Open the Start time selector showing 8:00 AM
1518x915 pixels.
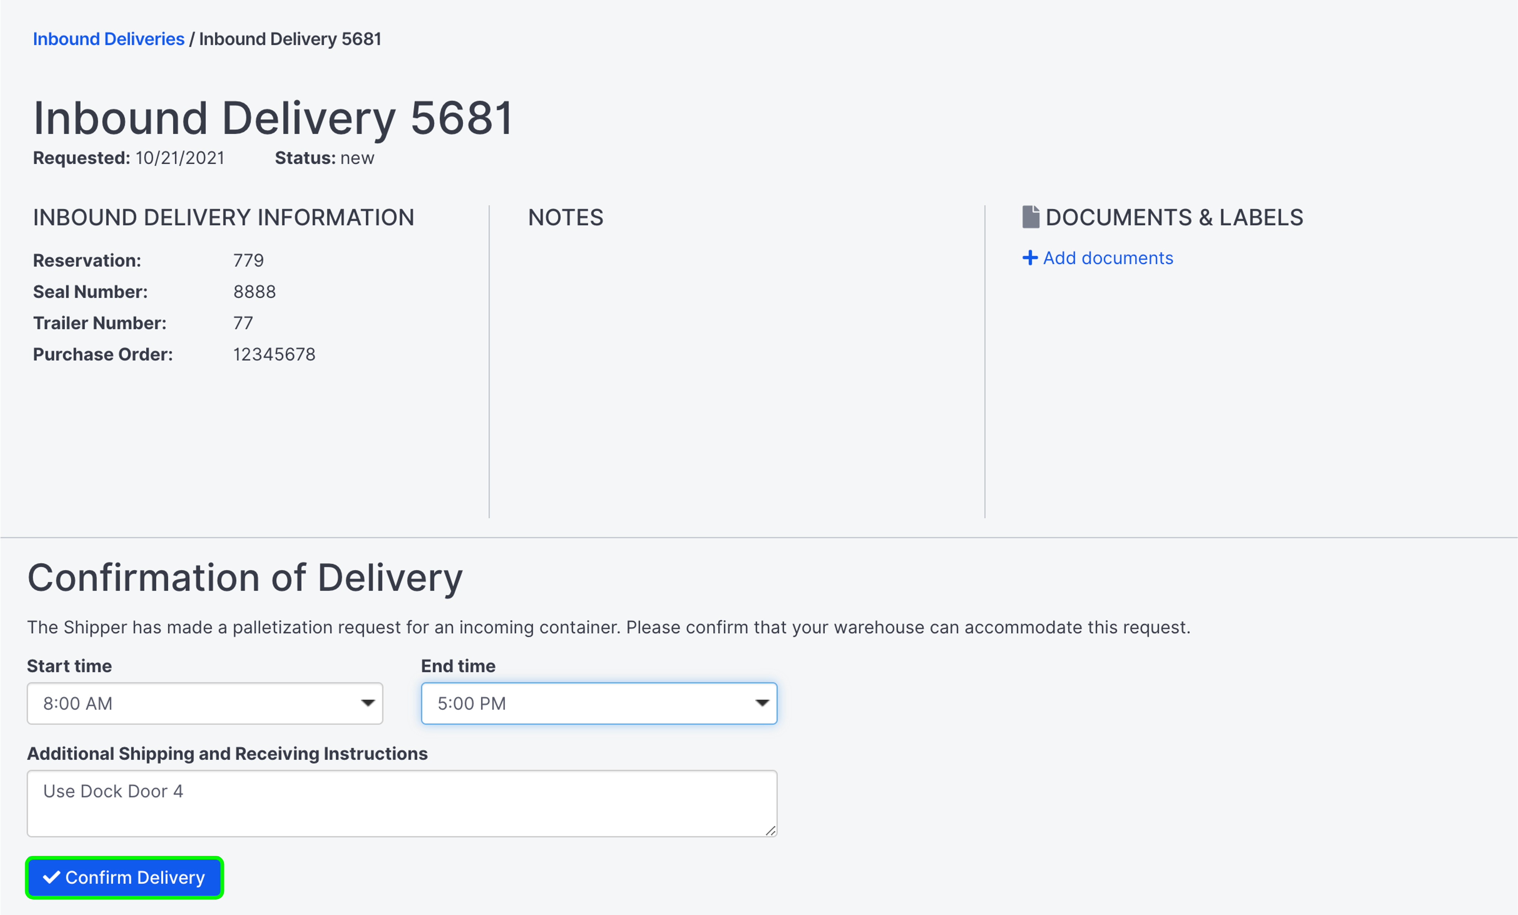tap(205, 703)
